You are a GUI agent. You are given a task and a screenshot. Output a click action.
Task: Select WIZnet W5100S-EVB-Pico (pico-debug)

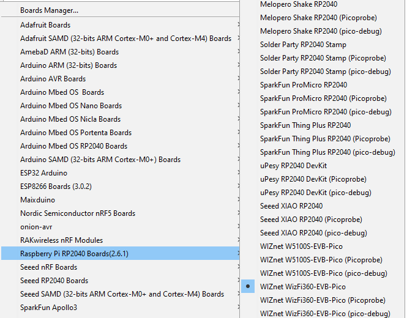[323, 273]
